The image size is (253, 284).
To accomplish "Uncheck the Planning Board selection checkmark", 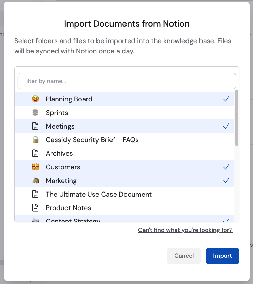I will click(226, 99).
